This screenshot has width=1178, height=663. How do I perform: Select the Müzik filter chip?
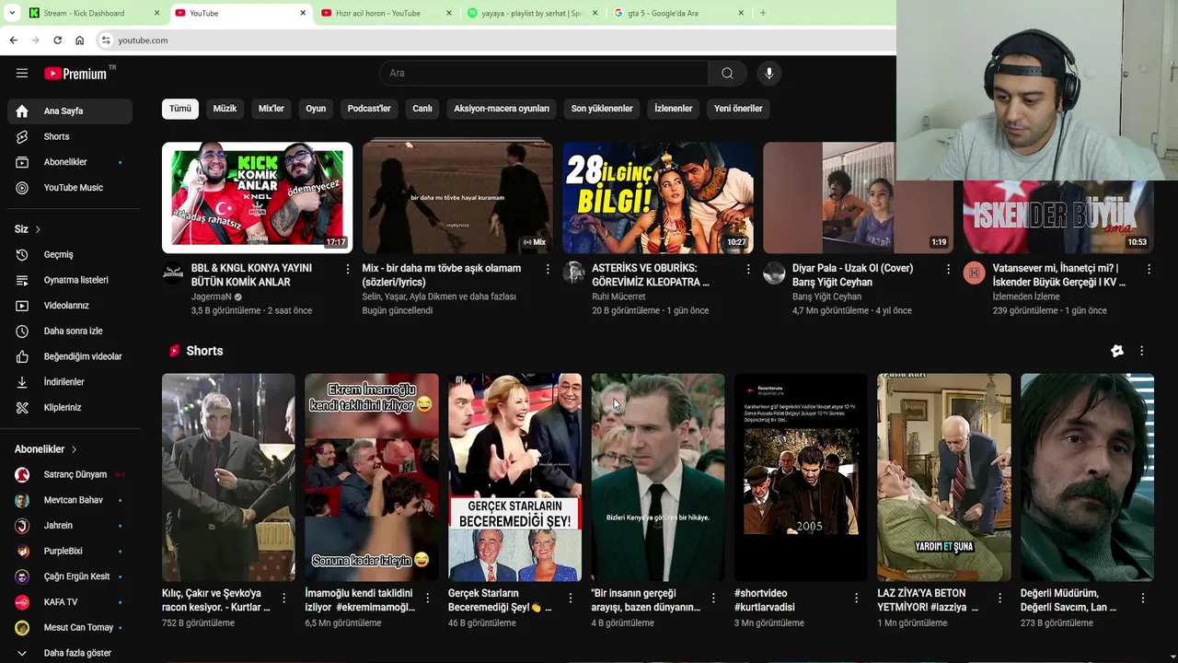(225, 109)
